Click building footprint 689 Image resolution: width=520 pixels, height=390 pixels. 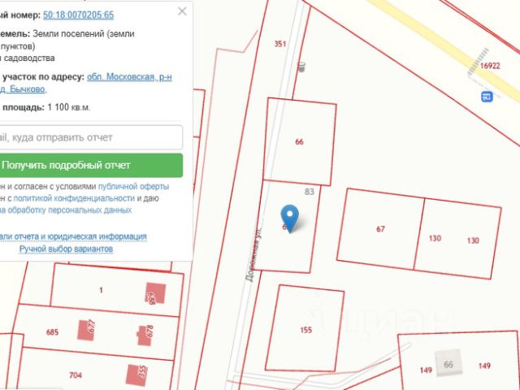tap(155, 292)
